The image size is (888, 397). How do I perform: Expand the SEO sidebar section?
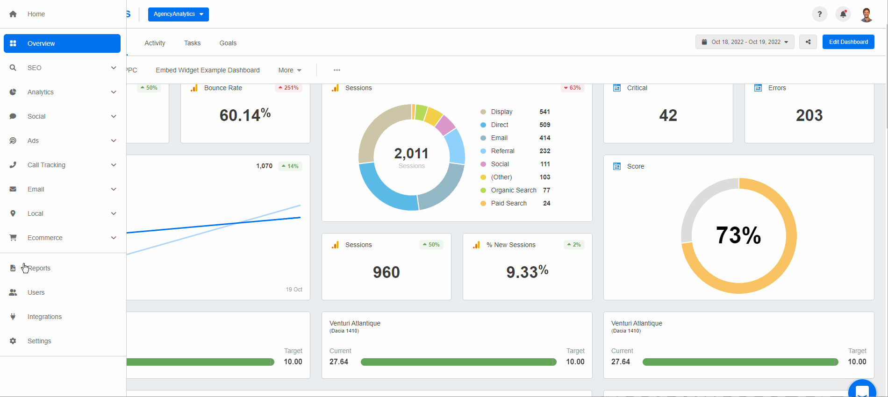(x=114, y=68)
